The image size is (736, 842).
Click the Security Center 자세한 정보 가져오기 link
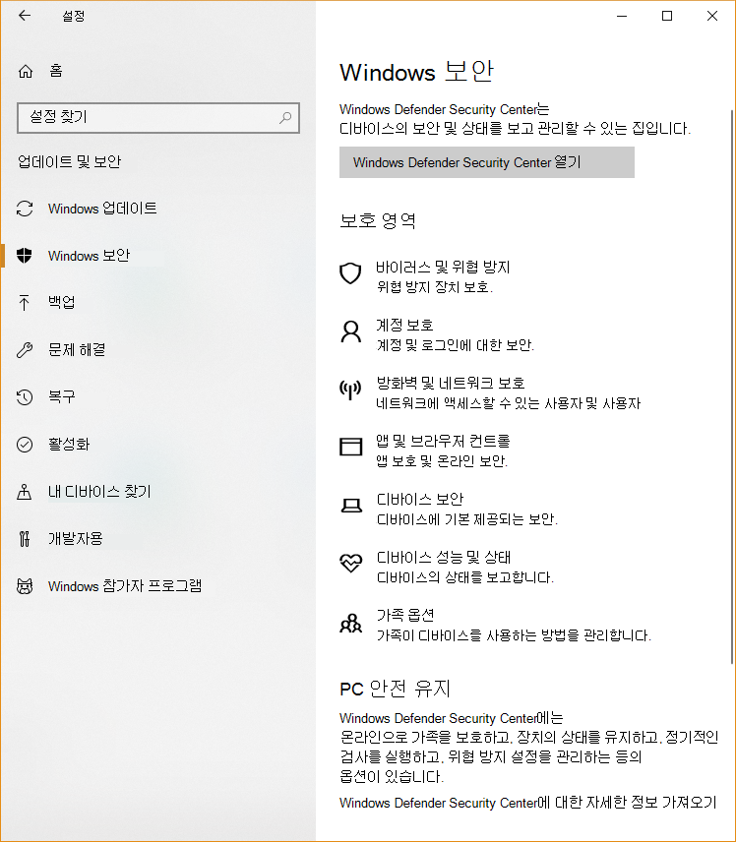pos(528,803)
